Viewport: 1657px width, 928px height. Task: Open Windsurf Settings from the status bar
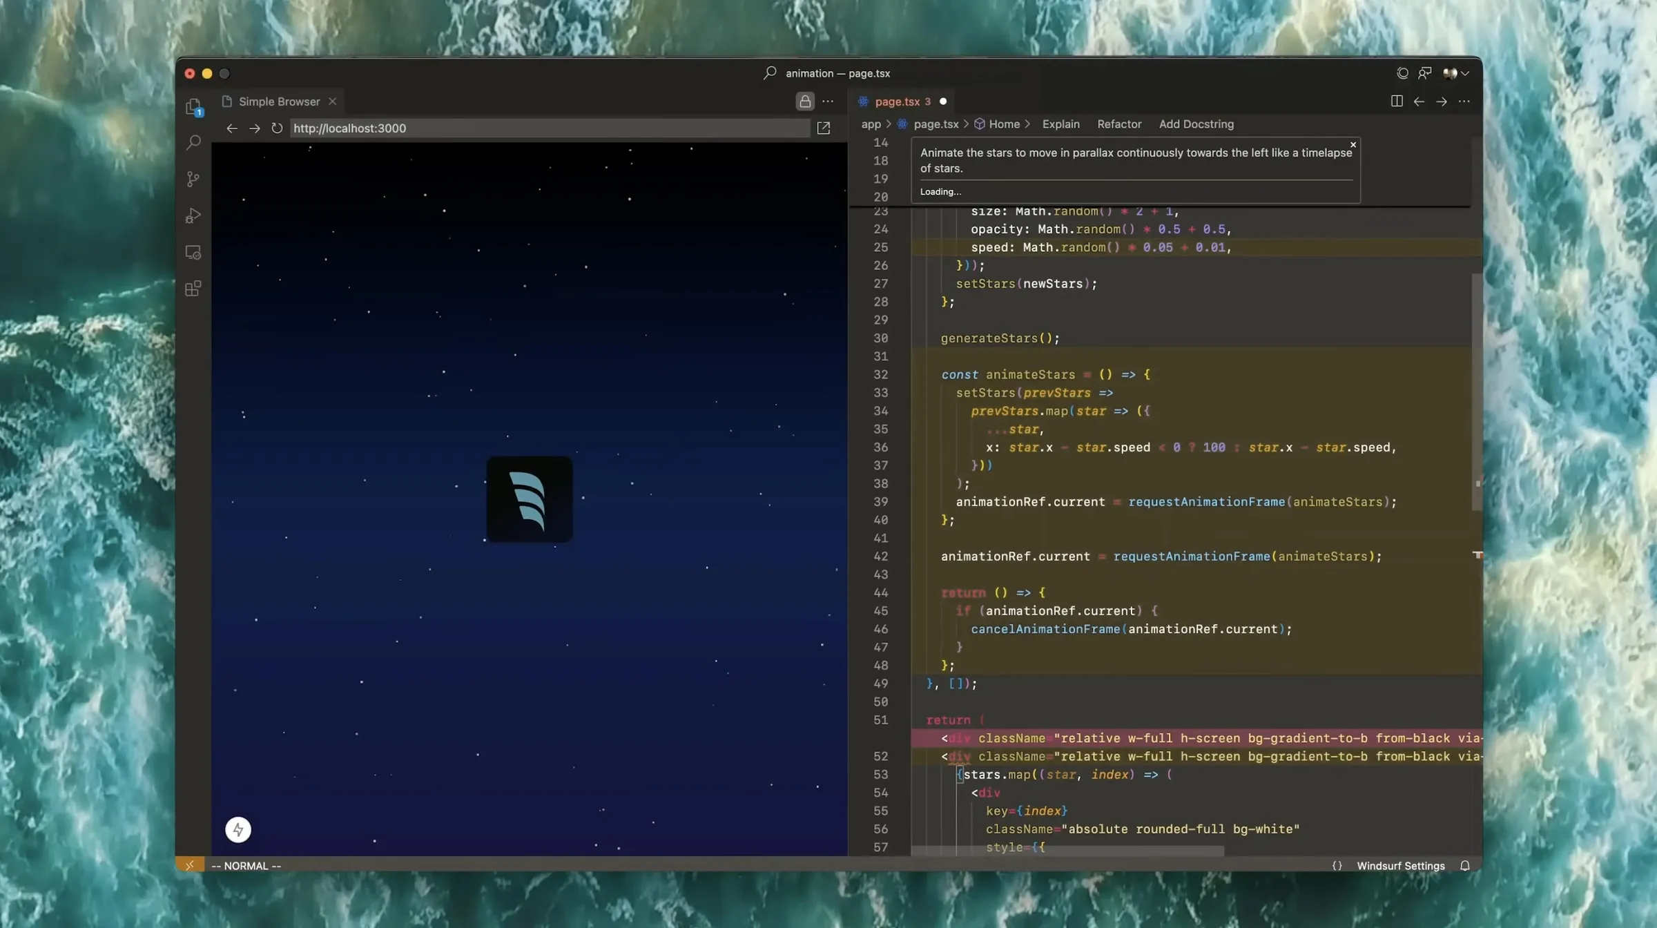coord(1400,865)
